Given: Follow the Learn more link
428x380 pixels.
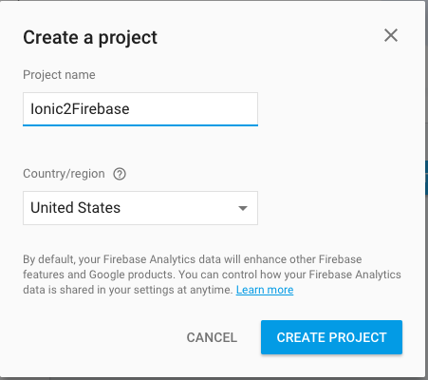Looking at the screenshot, I should pos(265,290).
